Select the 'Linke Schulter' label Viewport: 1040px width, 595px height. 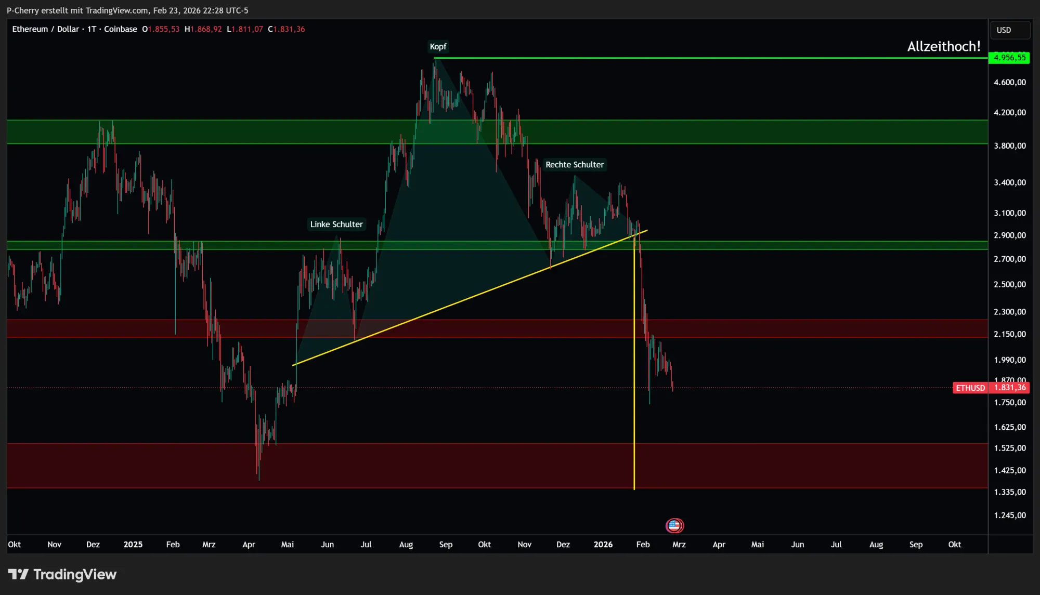(x=336, y=224)
